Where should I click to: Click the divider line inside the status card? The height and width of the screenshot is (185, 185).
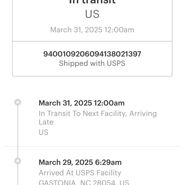[x=92, y=41]
